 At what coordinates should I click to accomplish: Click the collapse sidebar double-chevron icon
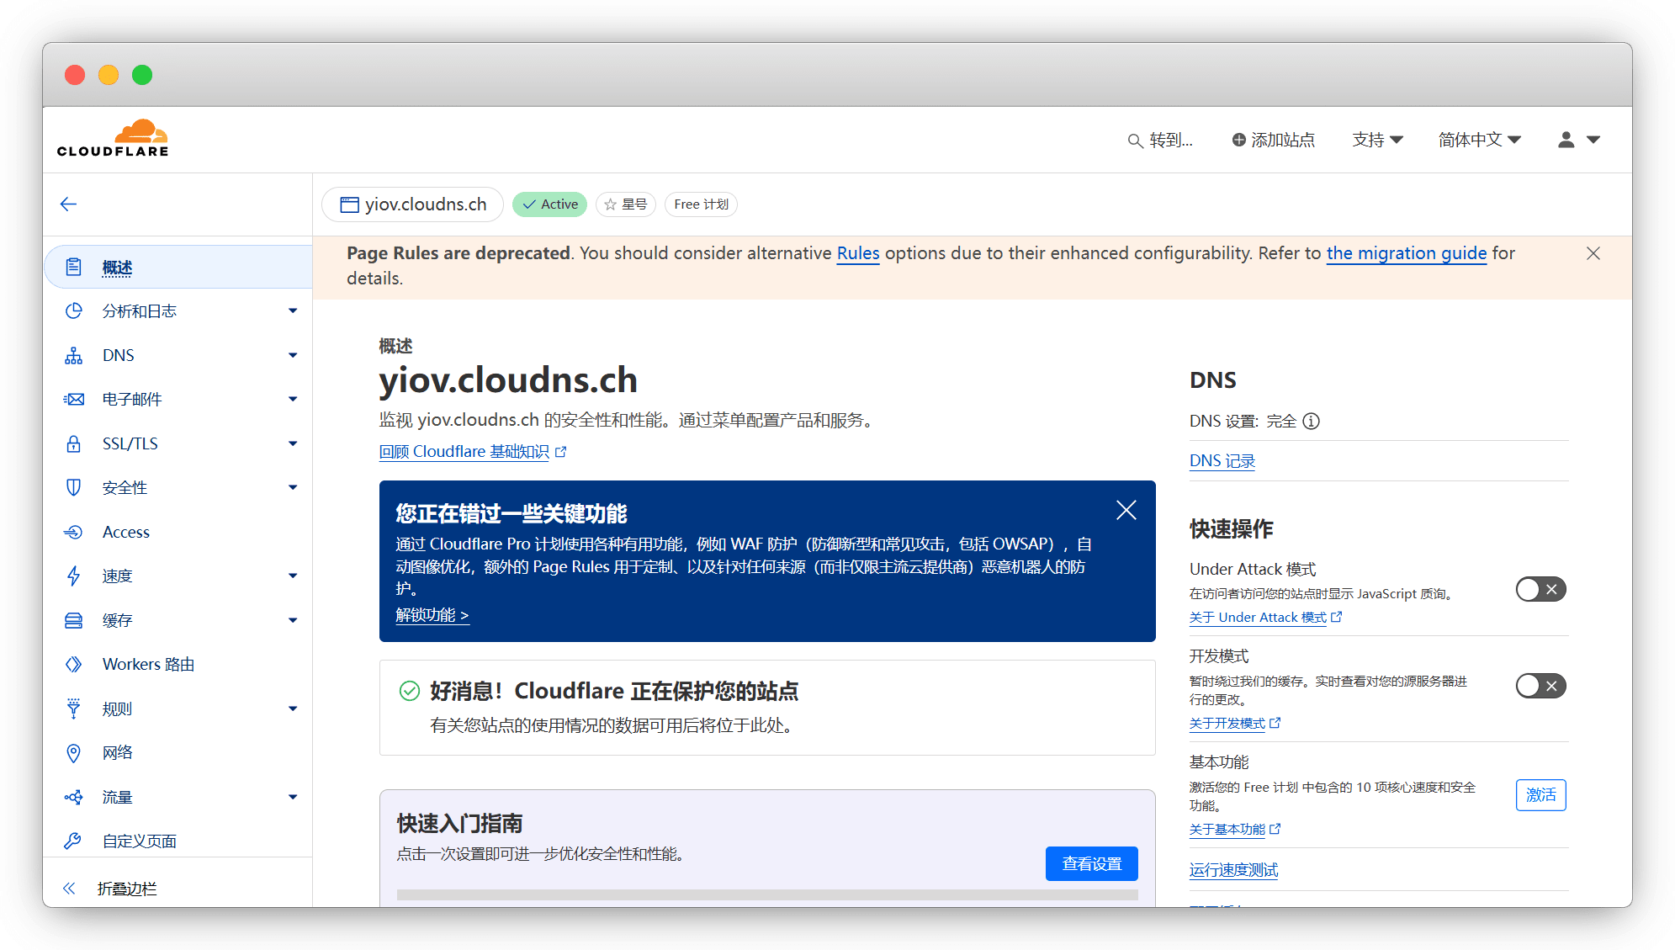click(69, 889)
